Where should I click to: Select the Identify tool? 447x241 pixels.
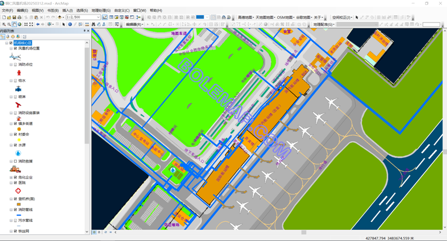tap(70, 25)
